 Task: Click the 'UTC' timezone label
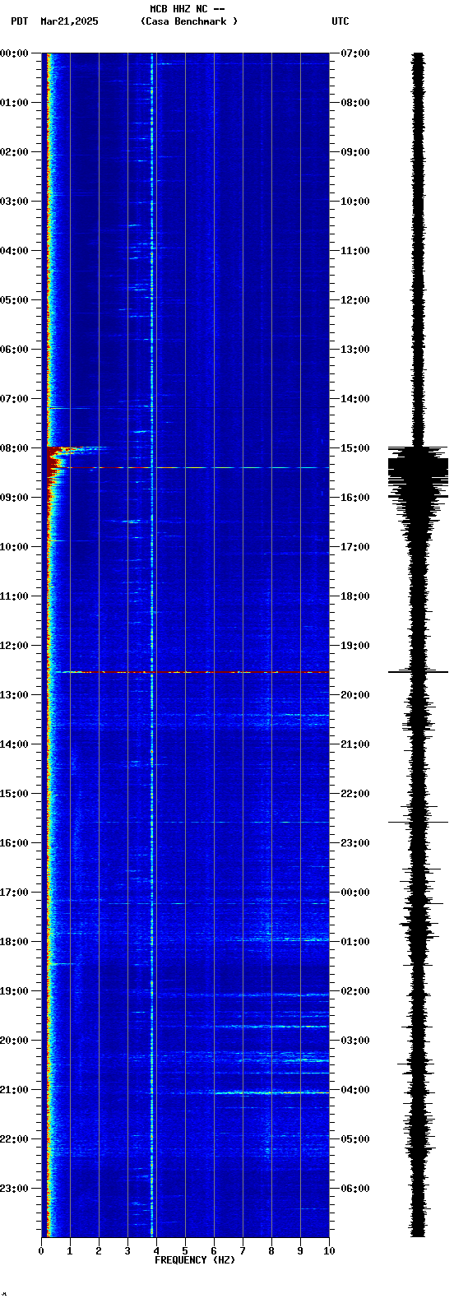(x=340, y=21)
